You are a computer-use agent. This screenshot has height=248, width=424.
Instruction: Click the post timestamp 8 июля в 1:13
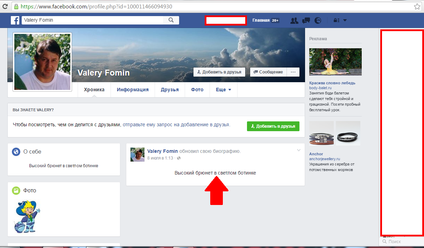[x=160, y=158]
